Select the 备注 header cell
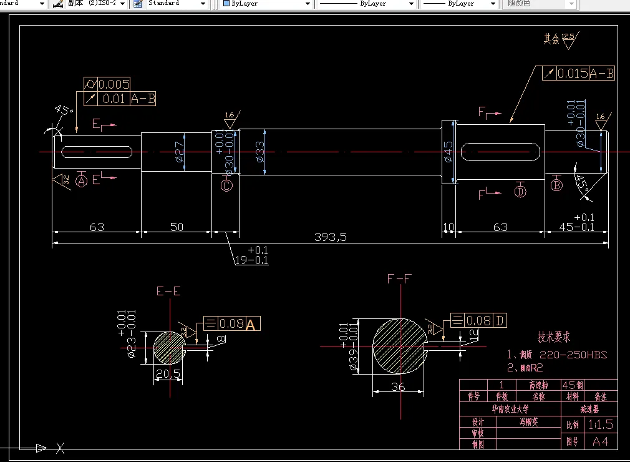Screen dimensions: 630x462 coord(601,397)
